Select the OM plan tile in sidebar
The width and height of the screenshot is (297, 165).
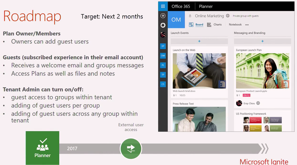tap(163, 55)
